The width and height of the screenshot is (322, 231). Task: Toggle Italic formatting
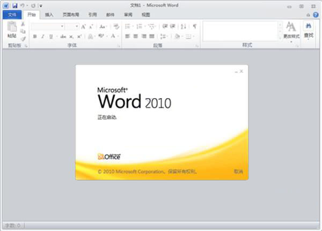tap(42, 36)
